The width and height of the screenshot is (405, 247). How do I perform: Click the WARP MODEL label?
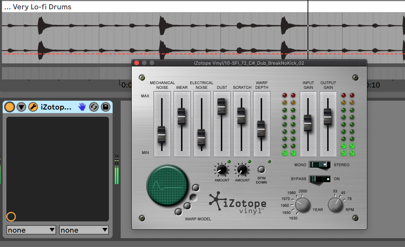198,219
